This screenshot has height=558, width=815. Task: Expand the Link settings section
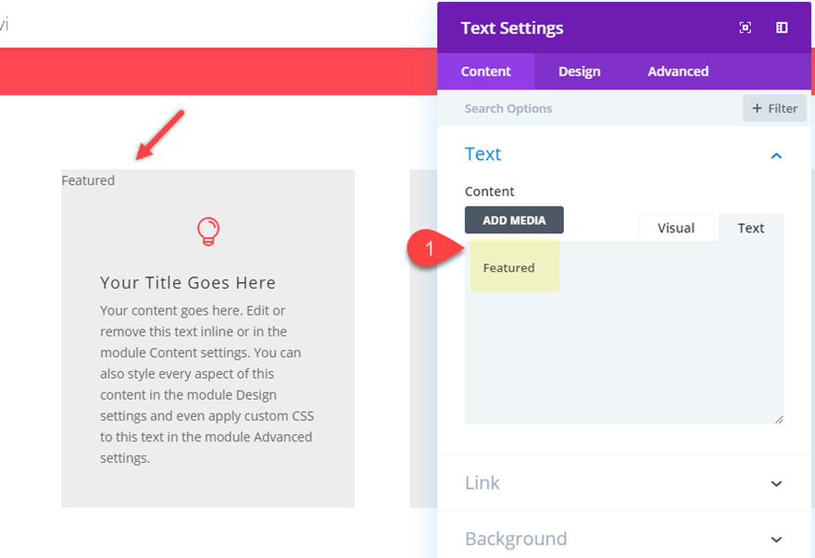point(776,483)
